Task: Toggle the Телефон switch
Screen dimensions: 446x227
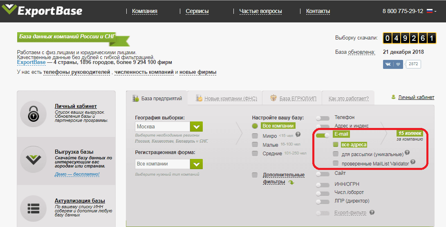Action: (x=323, y=118)
